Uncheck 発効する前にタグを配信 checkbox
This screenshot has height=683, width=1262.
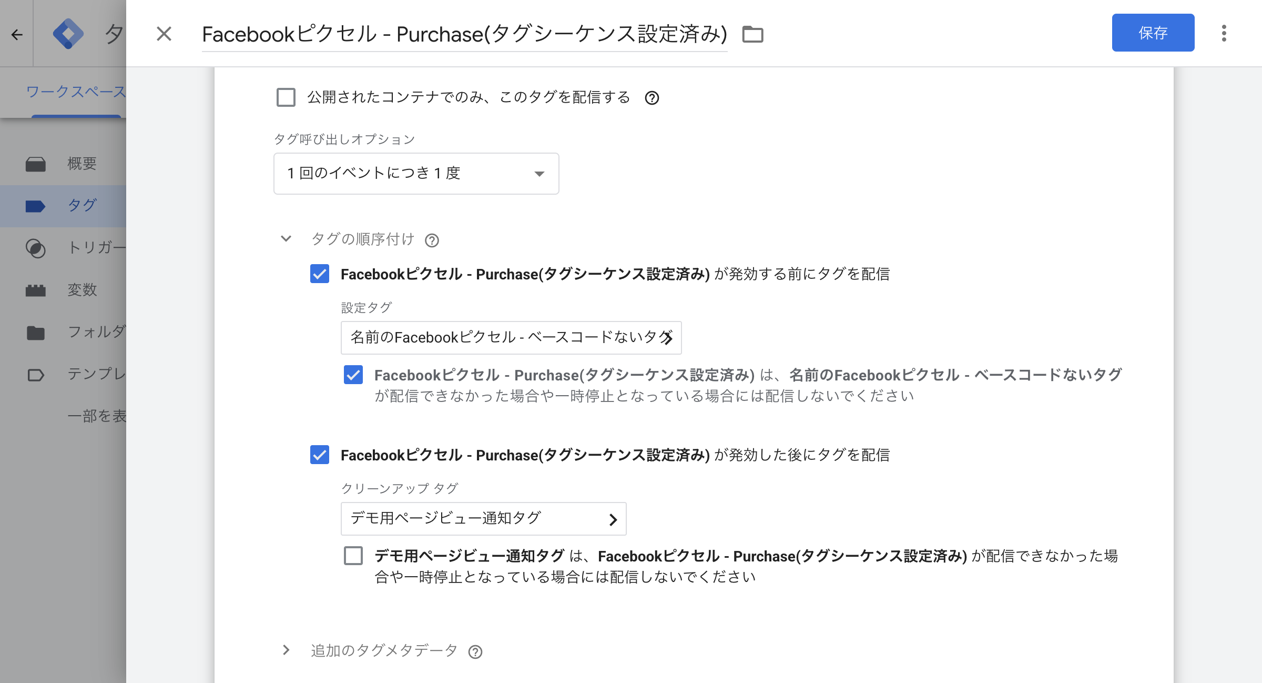coord(320,274)
